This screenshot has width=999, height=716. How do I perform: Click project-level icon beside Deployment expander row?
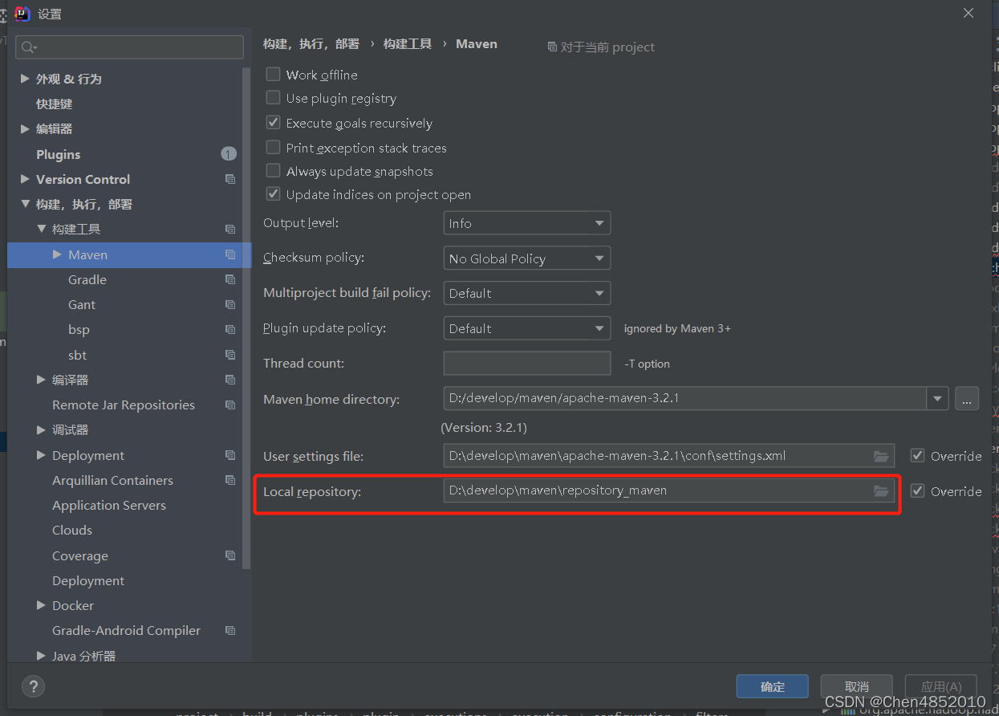click(x=230, y=455)
